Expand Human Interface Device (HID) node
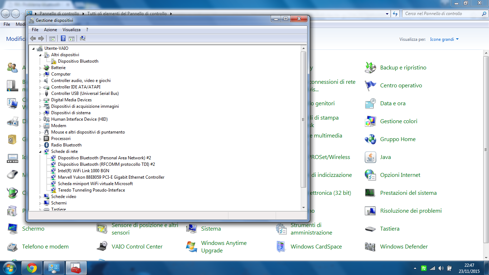Screen dimensions: 489x275 pos(40,119)
